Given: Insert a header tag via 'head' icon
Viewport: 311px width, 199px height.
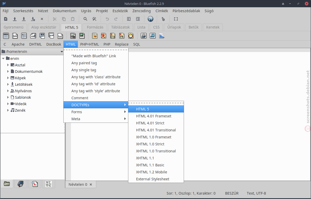Looking at the screenshot, I should pyautogui.click(x=51, y=36).
